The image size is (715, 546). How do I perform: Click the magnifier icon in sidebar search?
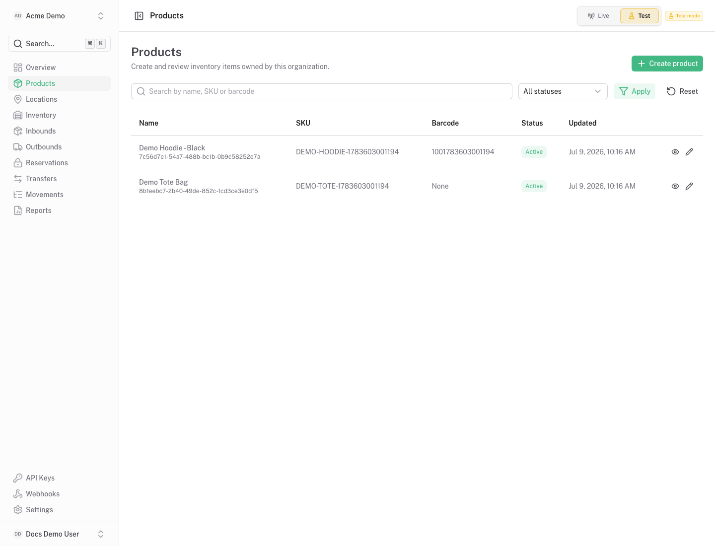[x=18, y=44]
